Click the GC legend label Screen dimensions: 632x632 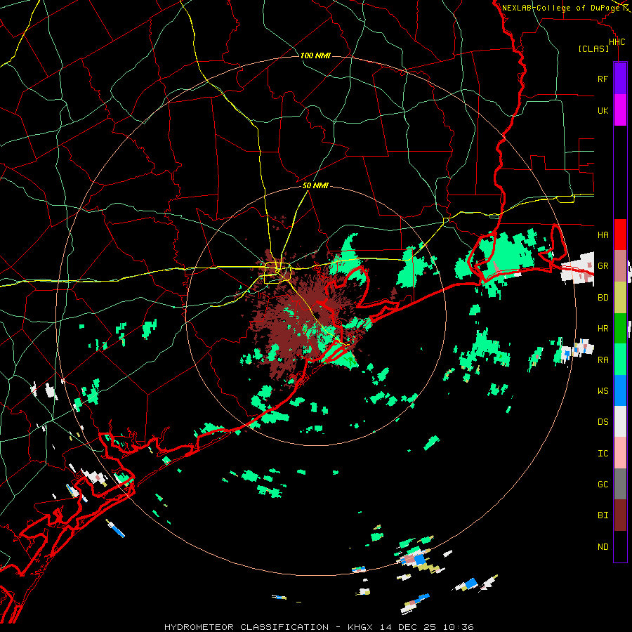coord(603,484)
